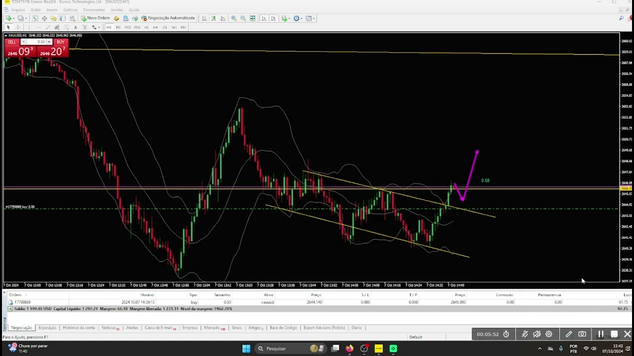Image resolution: width=634 pixels, height=356 pixels.
Task: Select the cursor pointer tool
Action: pos(8,27)
